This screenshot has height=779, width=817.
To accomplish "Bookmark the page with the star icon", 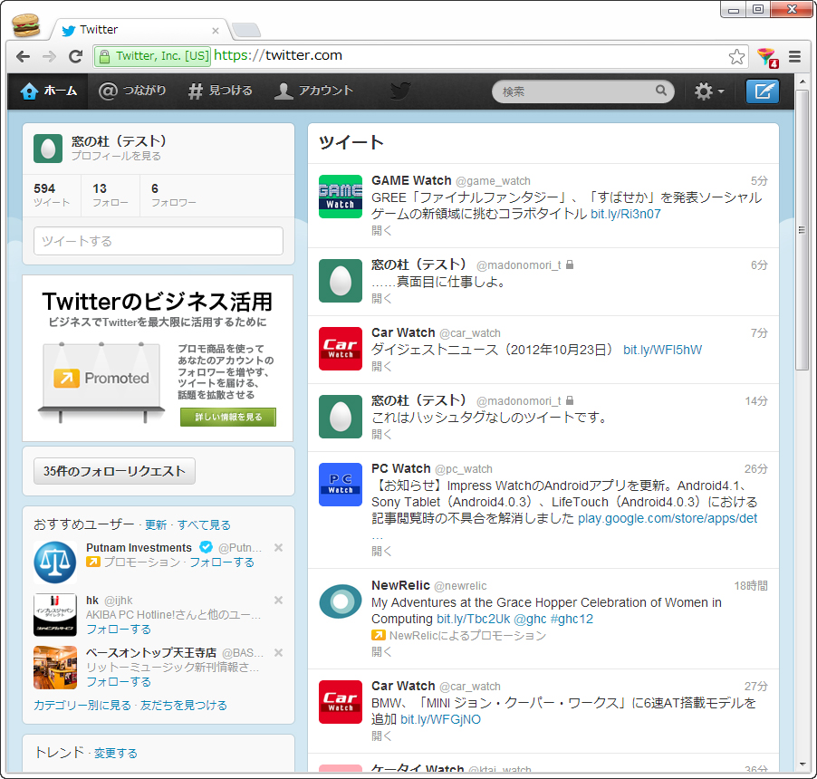I will pos(735,55).
